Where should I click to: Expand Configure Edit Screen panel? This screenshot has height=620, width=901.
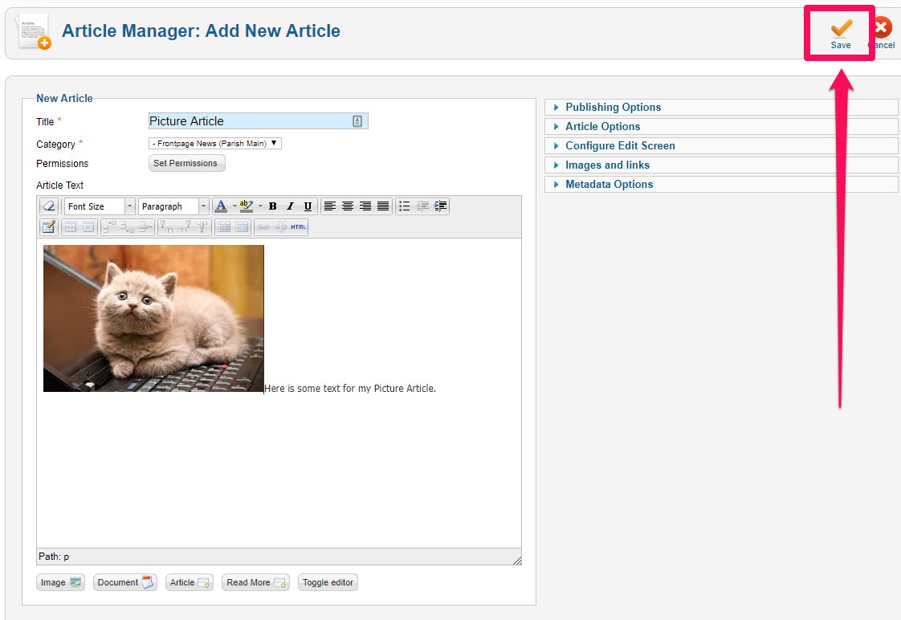tap(721, 145)
